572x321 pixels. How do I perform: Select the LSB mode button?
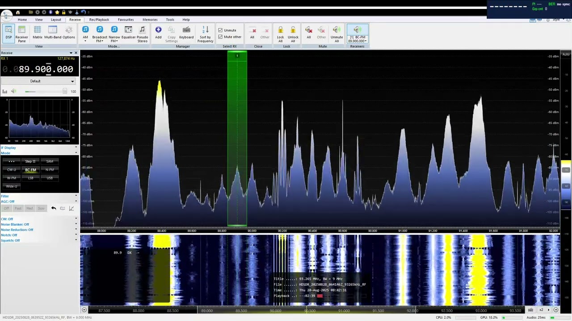click(x=30, y=178)
